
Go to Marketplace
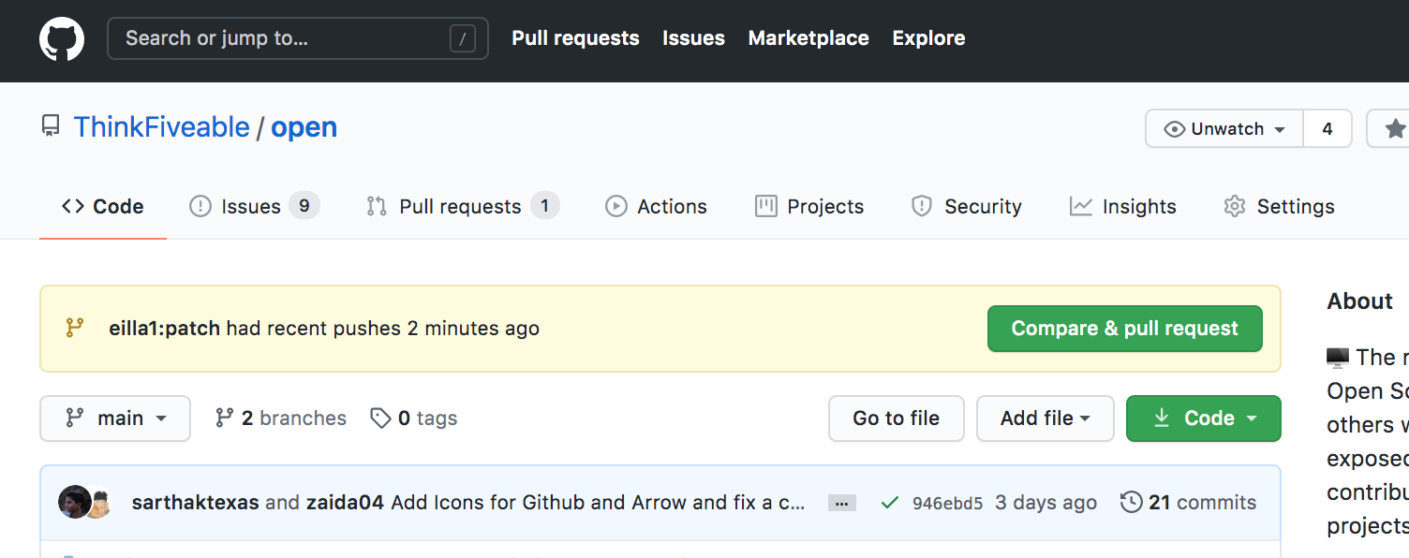(808, 38)
